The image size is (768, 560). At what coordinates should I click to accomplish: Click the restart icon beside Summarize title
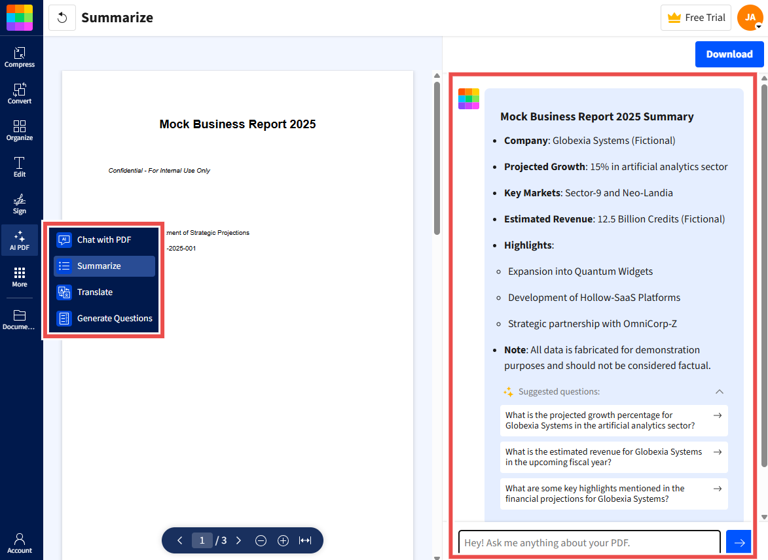coord(63,18)
